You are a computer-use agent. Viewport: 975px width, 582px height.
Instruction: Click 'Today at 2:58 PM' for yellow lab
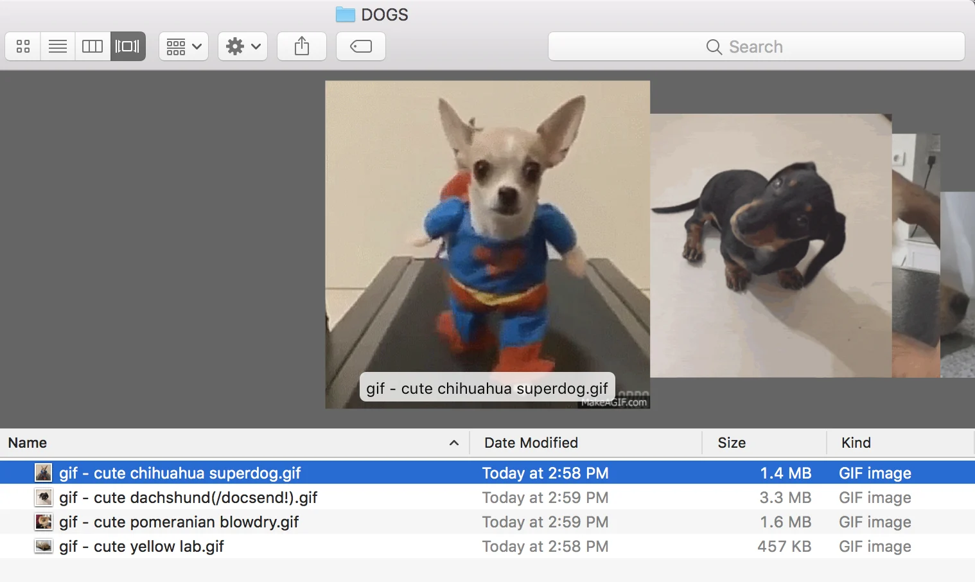pyautogui.click(x=545, y=546)
